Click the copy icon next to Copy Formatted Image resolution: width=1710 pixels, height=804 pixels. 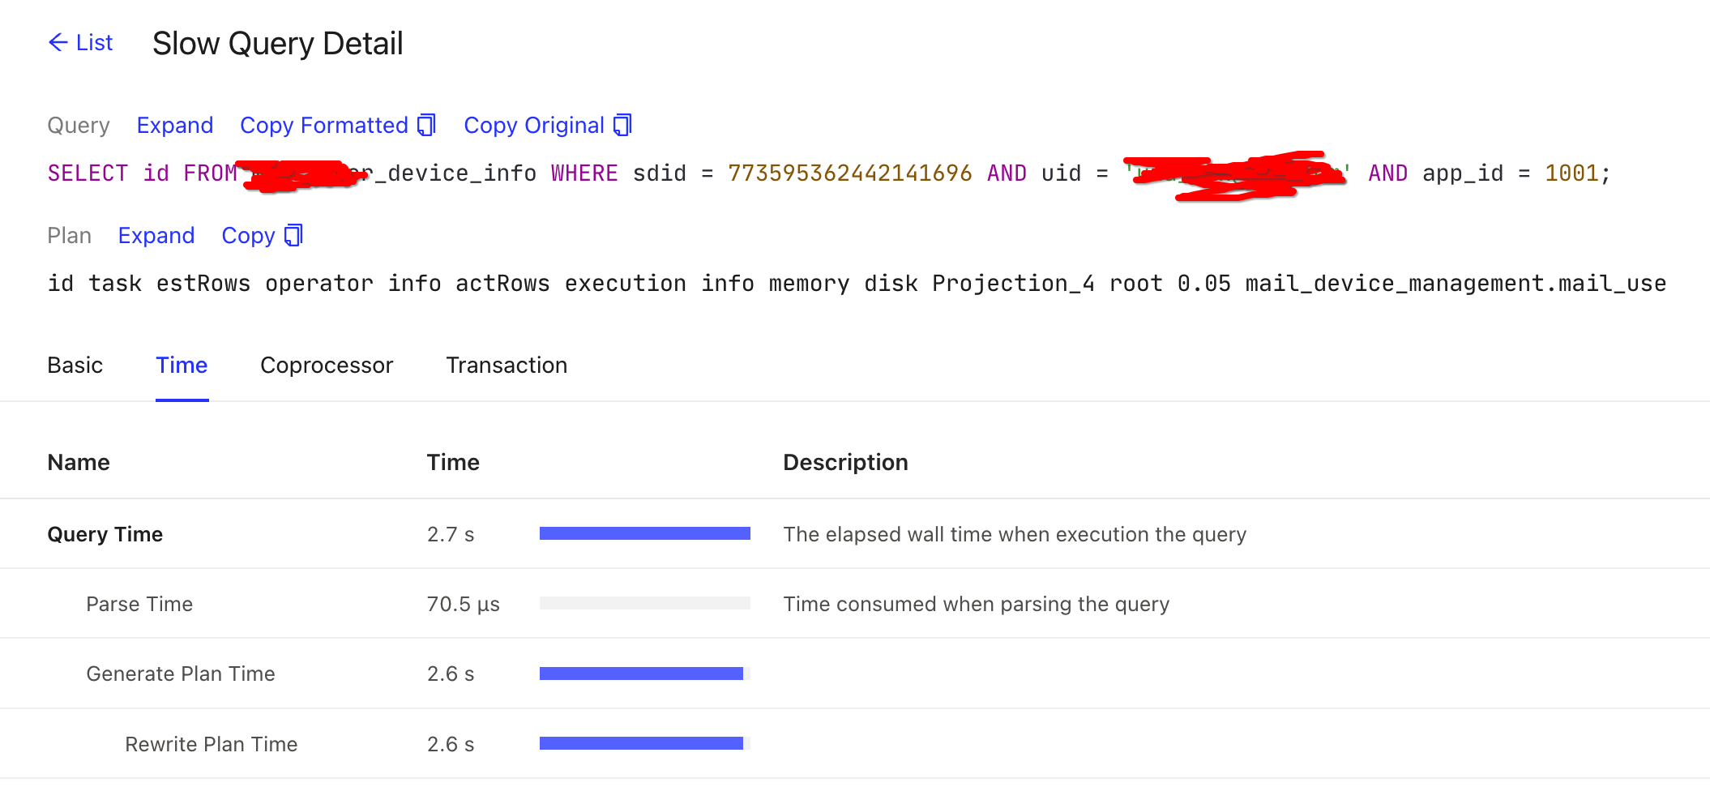426,125
